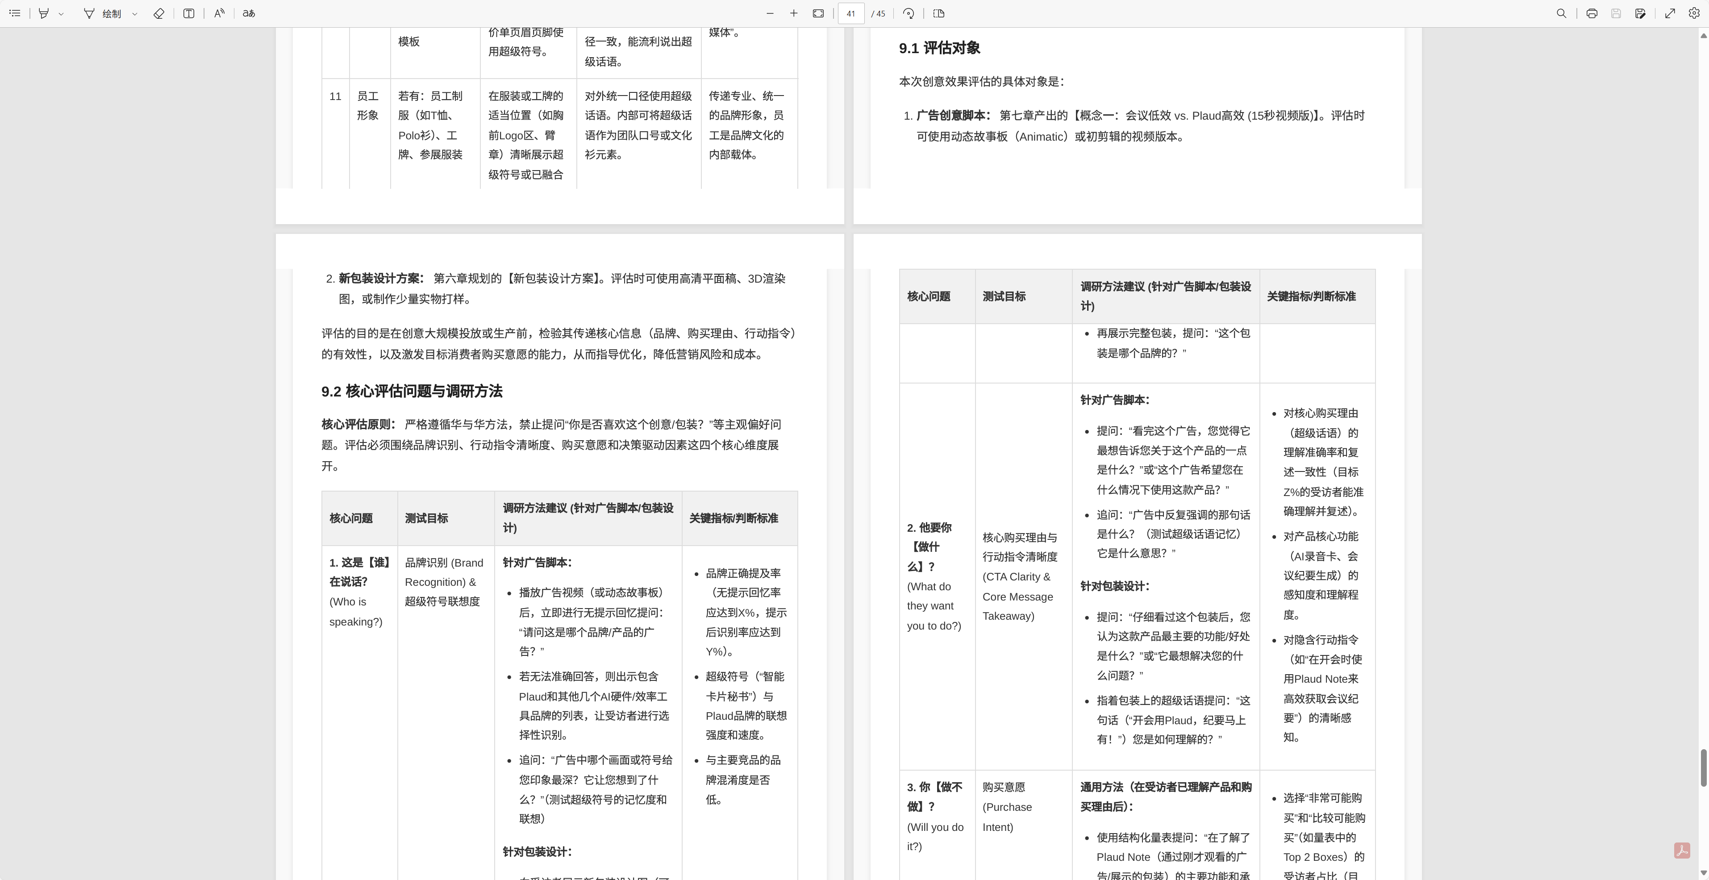
Task: Toggle the page view layout
Action: tap(939, 13)
